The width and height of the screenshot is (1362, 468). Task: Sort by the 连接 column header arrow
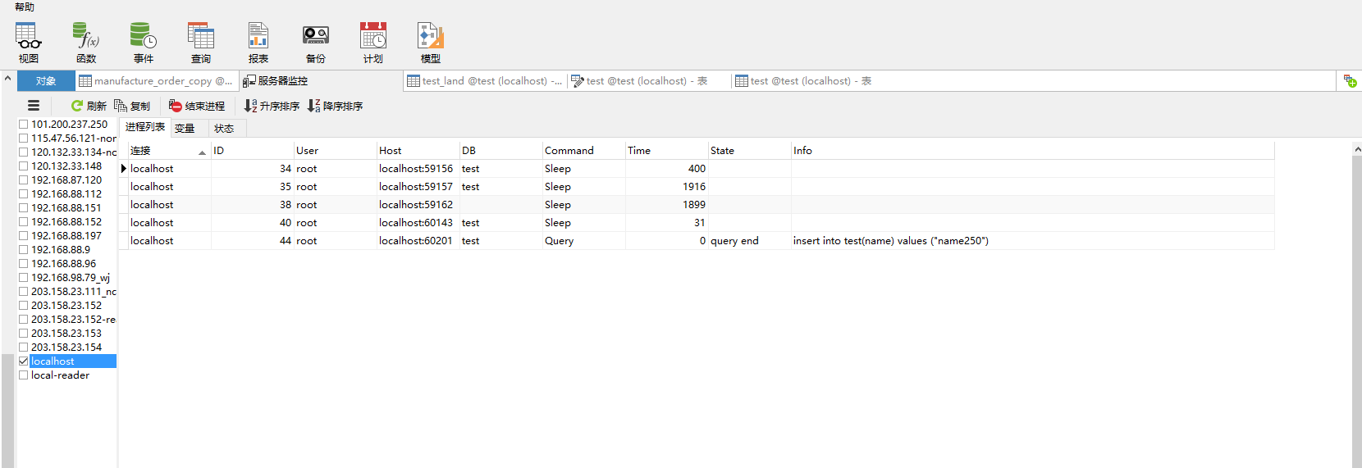(x=202, y=152)
